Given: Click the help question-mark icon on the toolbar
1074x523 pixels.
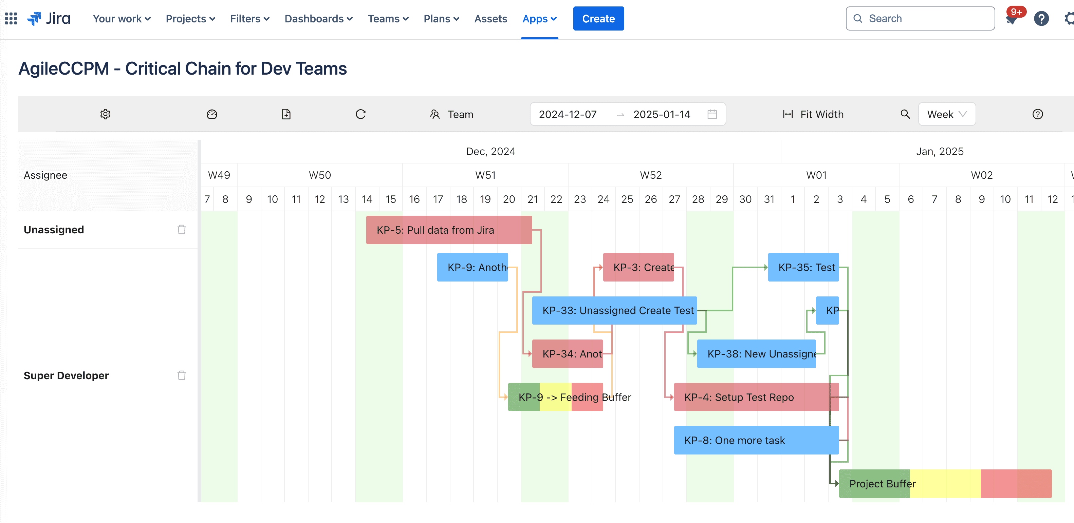Looking at the screenshot, I should point(1037,114).
